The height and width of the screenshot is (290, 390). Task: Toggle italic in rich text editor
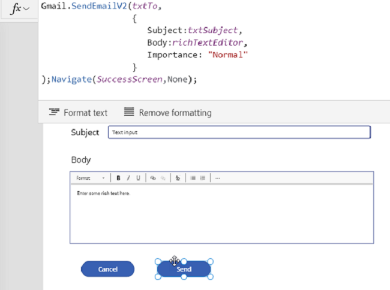[x=128, y=178]
